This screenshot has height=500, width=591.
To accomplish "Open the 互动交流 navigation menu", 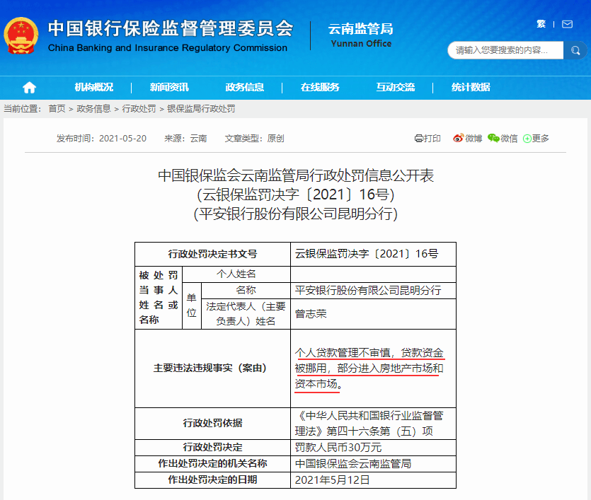I will click(x=397, y=86).
